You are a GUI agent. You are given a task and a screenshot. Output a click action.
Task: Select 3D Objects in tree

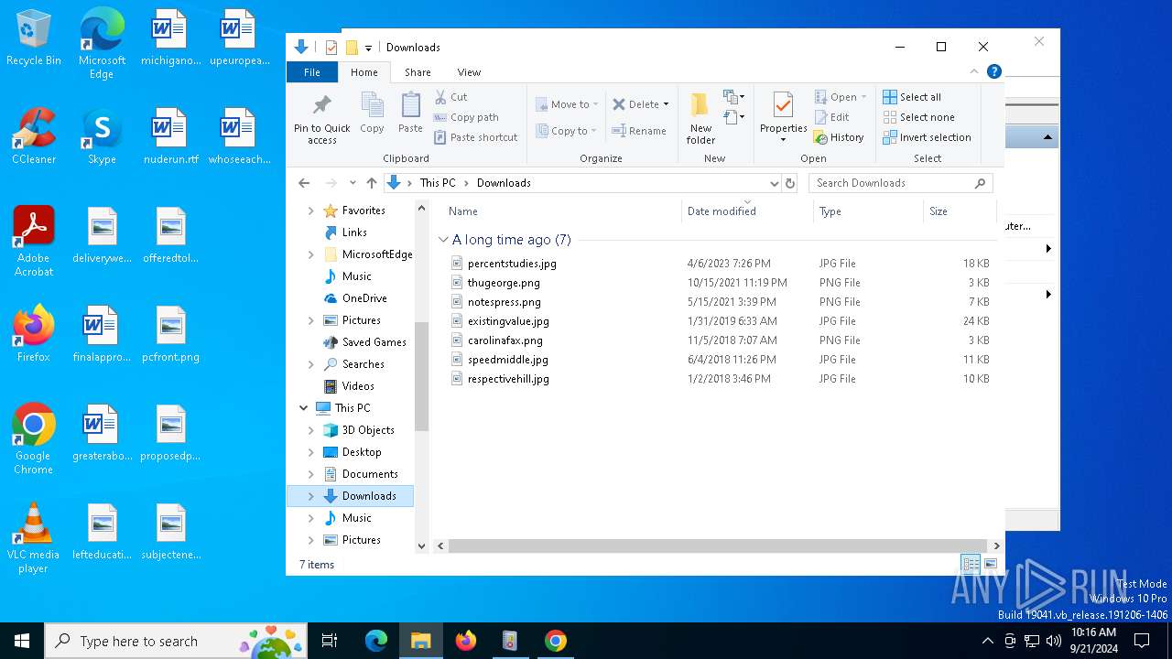[x=359, y=430]
